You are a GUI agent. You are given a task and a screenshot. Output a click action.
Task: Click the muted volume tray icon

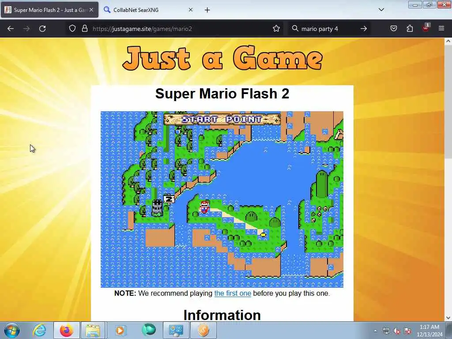click(397, 331)
